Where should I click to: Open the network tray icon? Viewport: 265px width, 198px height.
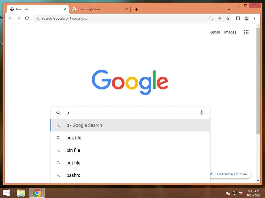(x=234, y=193)
